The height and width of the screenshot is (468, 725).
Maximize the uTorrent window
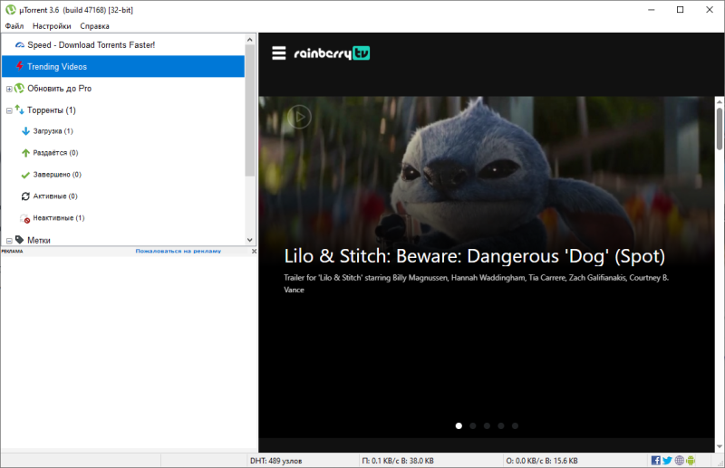coord(681,10)
